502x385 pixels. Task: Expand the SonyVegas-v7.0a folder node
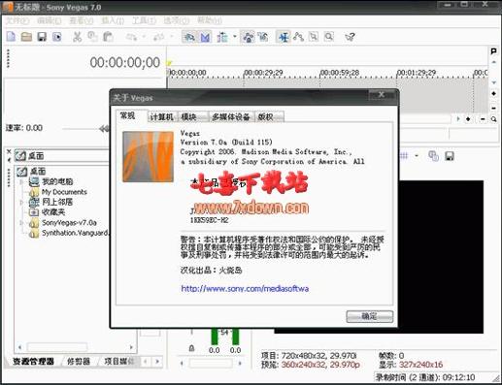[21, 223]
